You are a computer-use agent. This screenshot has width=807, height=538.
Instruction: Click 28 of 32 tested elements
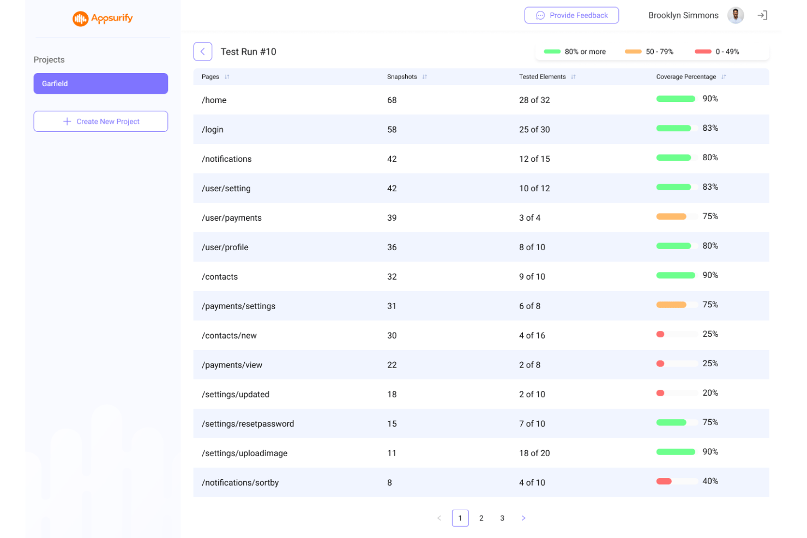[x=534, y=100]
